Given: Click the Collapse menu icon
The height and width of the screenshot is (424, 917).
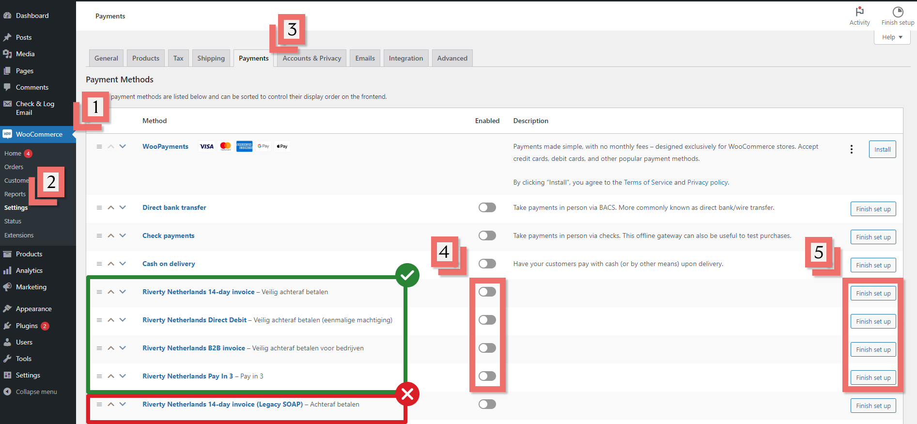Looking at the screenshot, I should click(x=7, y=392).
